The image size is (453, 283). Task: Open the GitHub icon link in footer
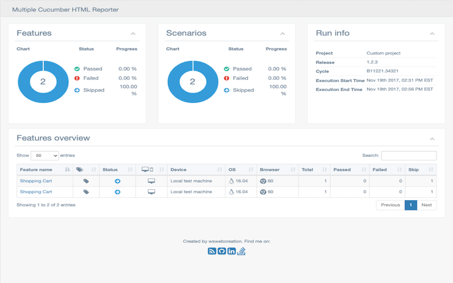pyautogui.click(x=222, y=251)
